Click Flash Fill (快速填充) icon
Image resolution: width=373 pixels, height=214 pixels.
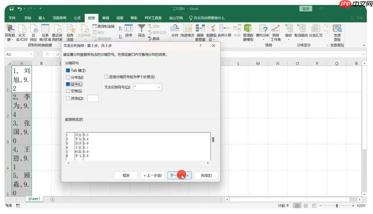click(187, 31)
